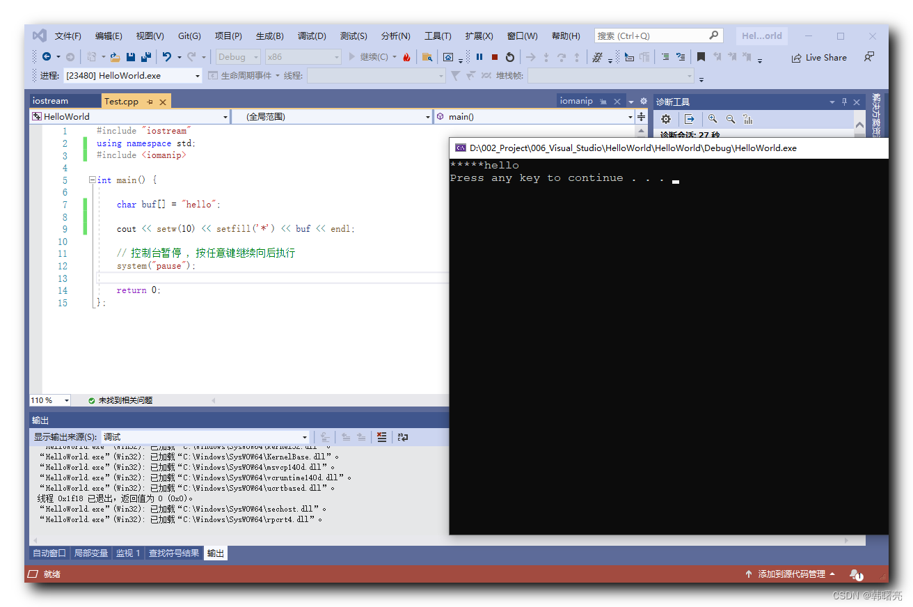913x607 pixels.
Task: Click the Stop Debugging red square icon
Action: click(495, 57)
